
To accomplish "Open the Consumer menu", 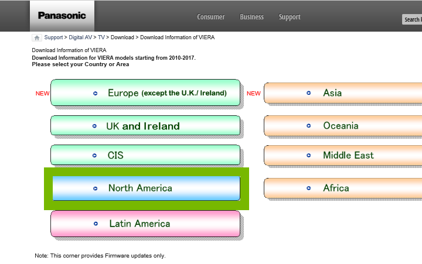I will tap(211, 17).
